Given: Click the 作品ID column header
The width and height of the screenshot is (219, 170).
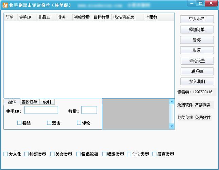Looking at the screenshot, I should (x=47, y=17).
